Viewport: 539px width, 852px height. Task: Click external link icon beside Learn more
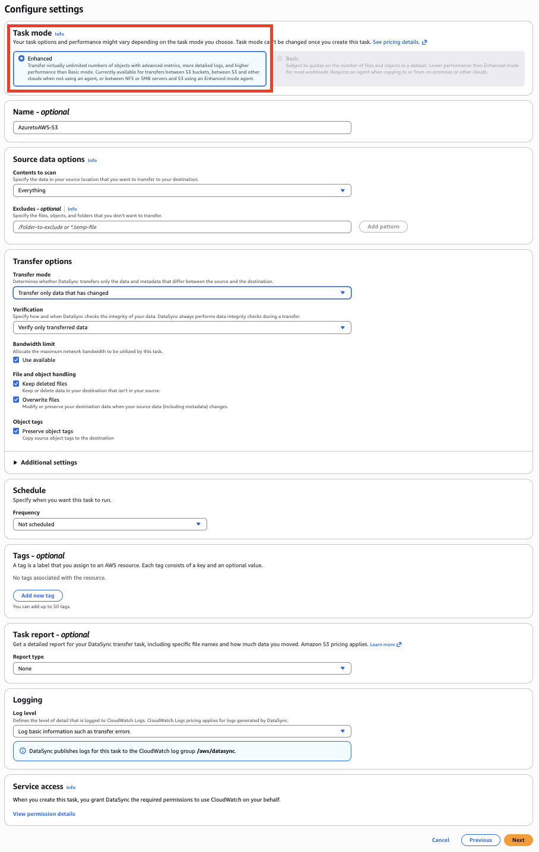(400, 644)
